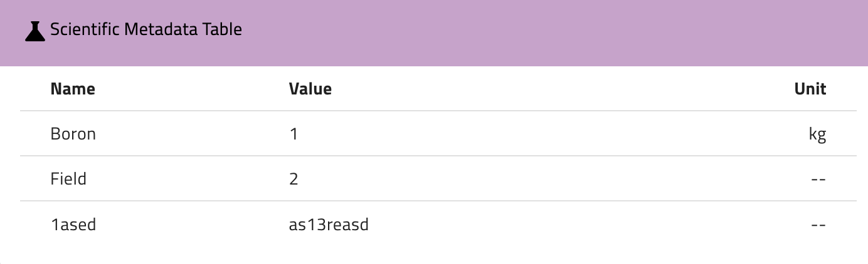Click the Boron name cell

[73, 134]
